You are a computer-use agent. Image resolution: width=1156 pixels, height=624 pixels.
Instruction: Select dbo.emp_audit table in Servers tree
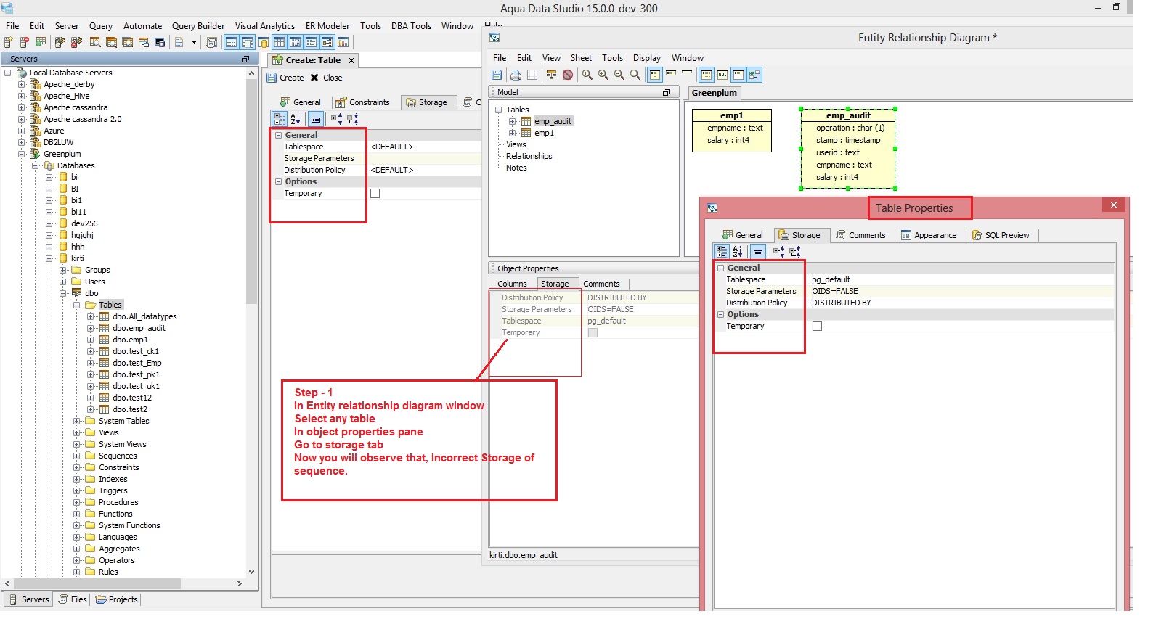tap(139, 328)
